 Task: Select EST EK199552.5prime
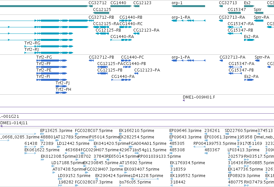click(188, 176)
